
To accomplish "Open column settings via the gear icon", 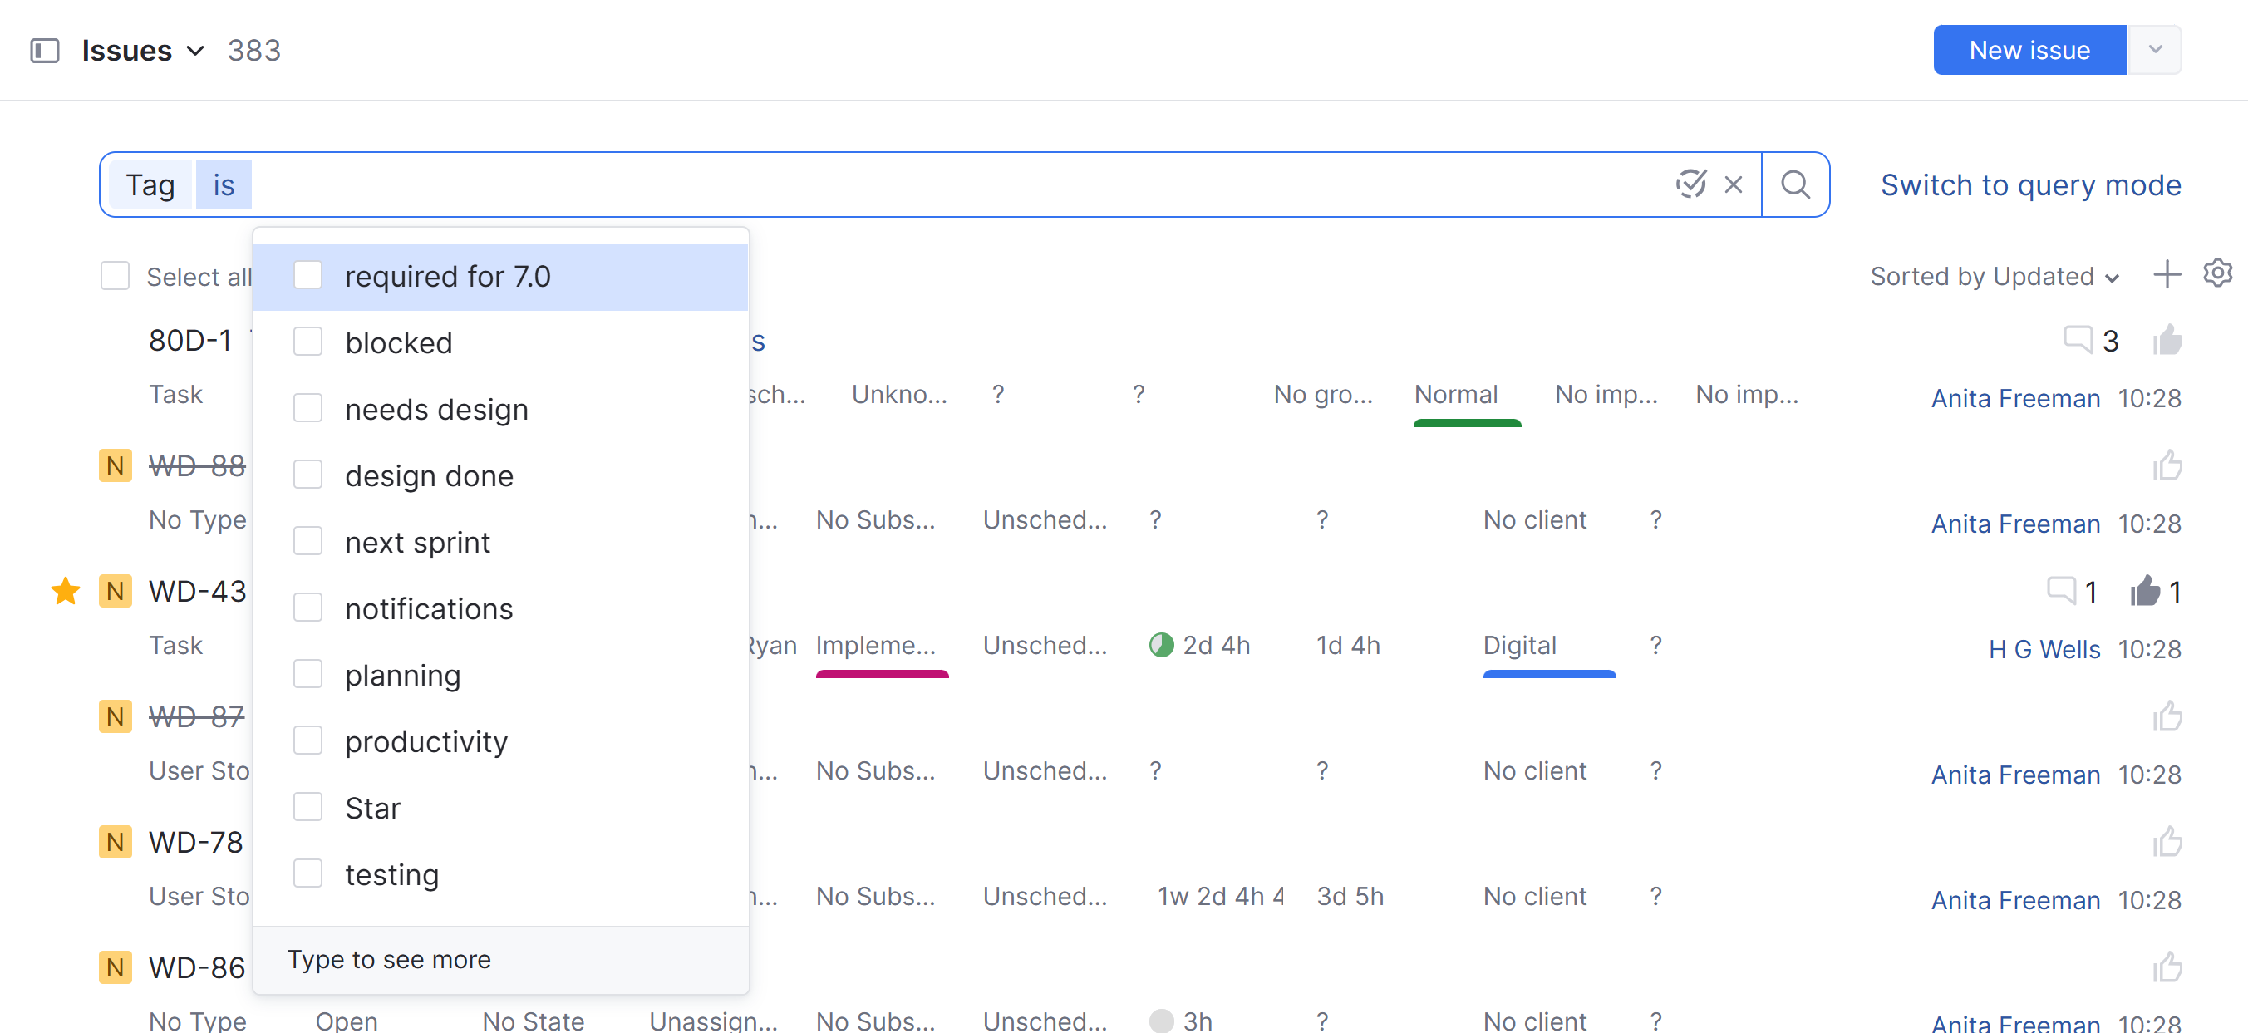I will (x=2218, y=274).
